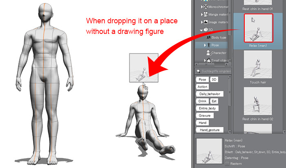The width and height of the screenshot is (286, 168).
Task: Select the Relax (man) pose thumbnail
Action: [259, 28]
